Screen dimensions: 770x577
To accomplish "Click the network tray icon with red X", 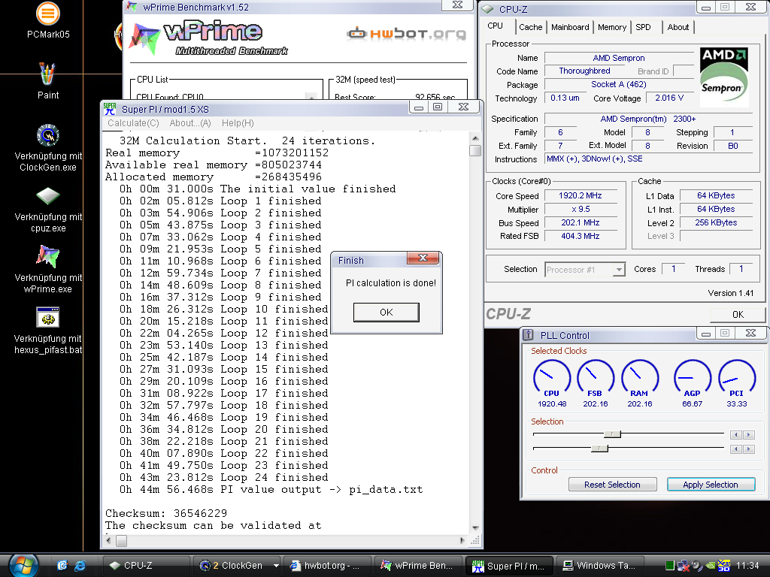I will click(683, 566).
